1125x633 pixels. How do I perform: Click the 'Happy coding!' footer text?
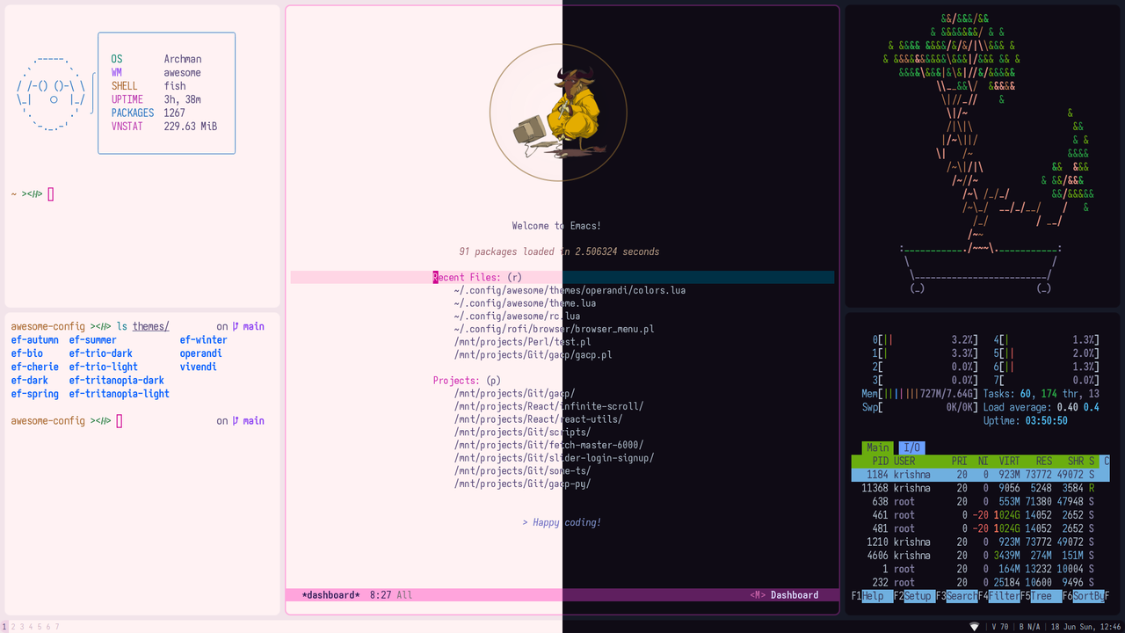point(562,522)
